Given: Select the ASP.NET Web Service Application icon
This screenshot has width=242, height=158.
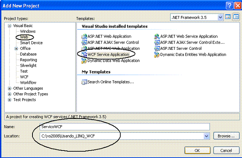Looking at the screenshot, I should coord(157,37).
